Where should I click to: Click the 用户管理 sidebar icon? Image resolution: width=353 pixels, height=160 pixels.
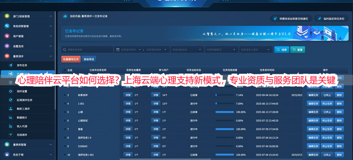point(7,36)
